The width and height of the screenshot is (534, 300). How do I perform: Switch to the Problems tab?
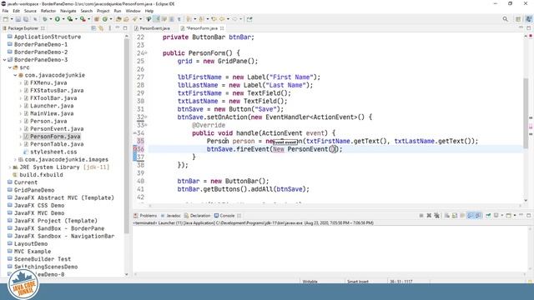[x=146, y=216]
